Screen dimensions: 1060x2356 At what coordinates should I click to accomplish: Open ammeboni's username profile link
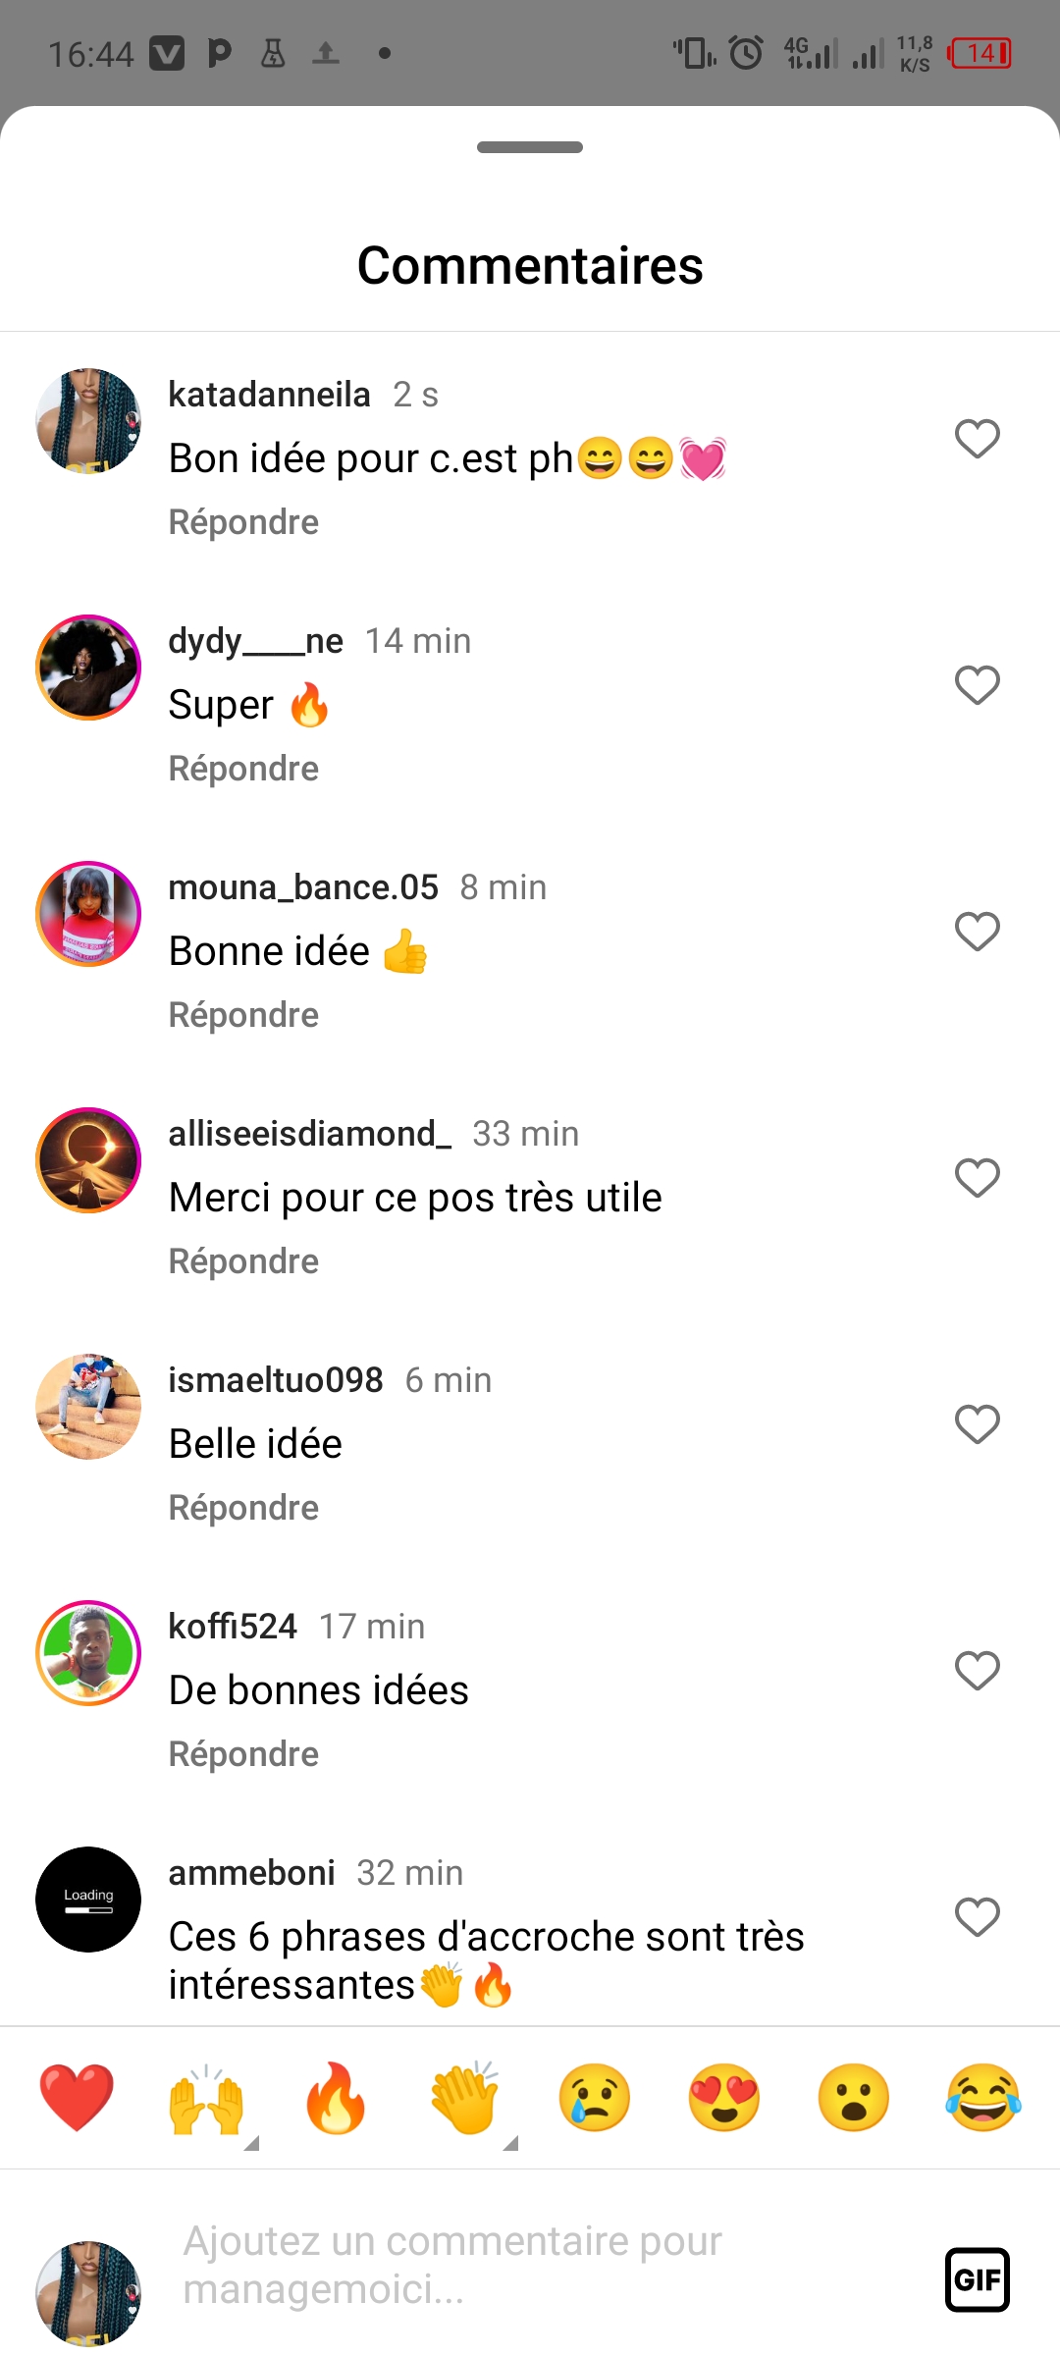251,1873
